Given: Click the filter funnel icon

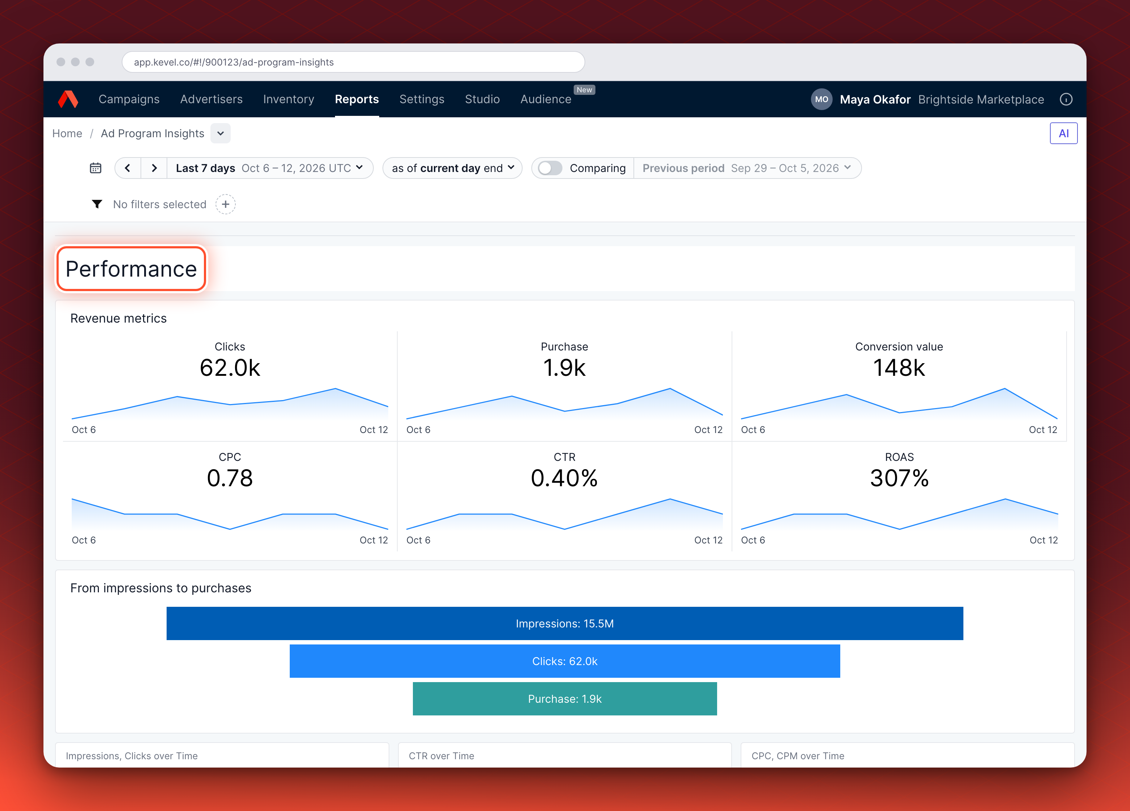Looking at the screenshot, I should (x=97, y=204).
